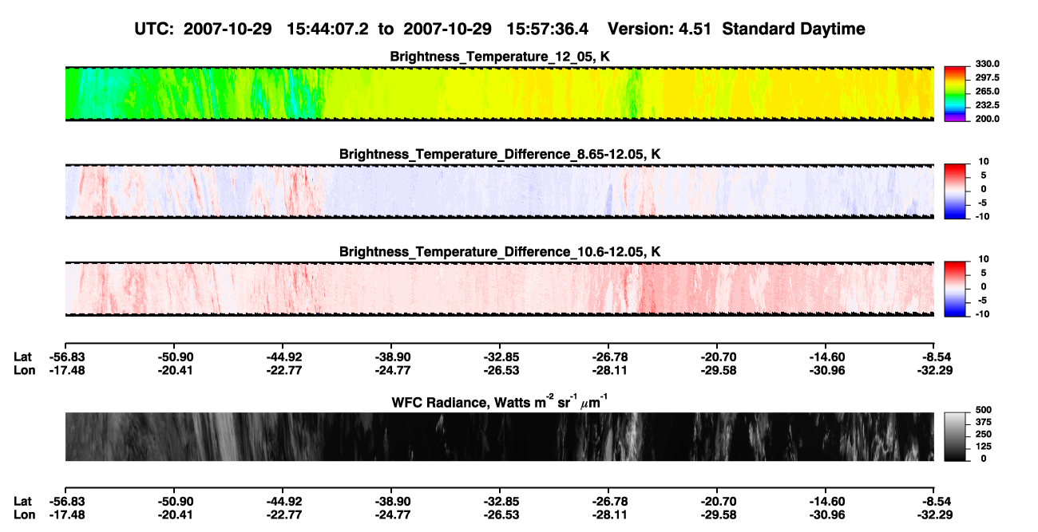1038x532 pixels.
Task: Click the WFC Radiance panel title
Action: (x=500, y=401)
